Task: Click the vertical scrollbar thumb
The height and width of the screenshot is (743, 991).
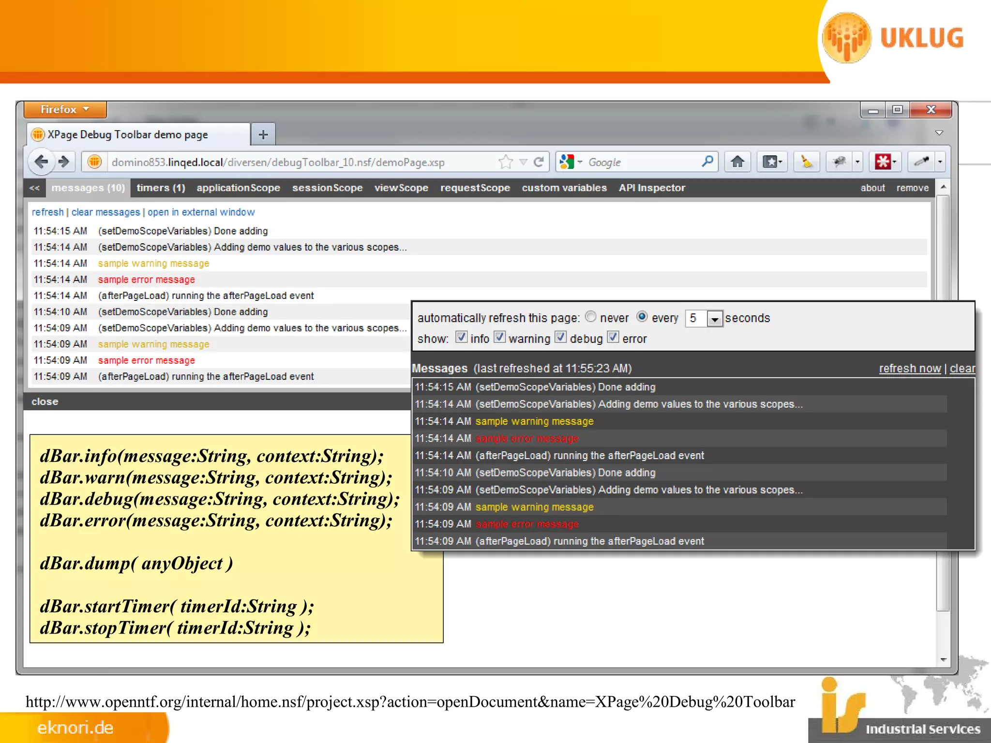Action: click(943, 403)
